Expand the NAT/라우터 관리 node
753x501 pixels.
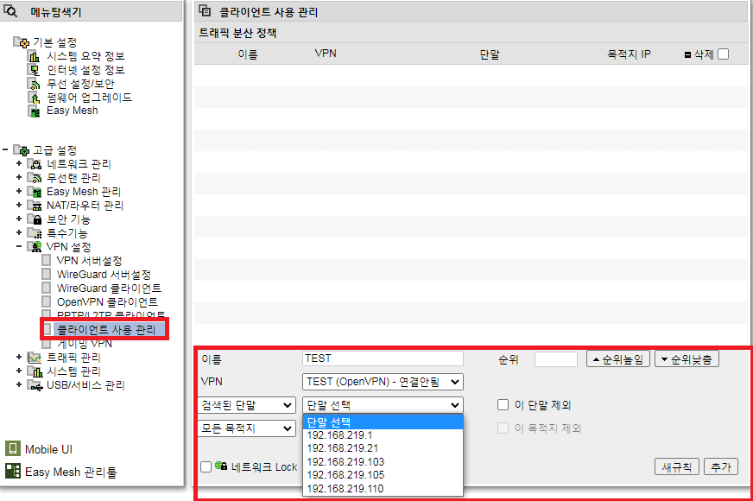(x=19, y=205)
